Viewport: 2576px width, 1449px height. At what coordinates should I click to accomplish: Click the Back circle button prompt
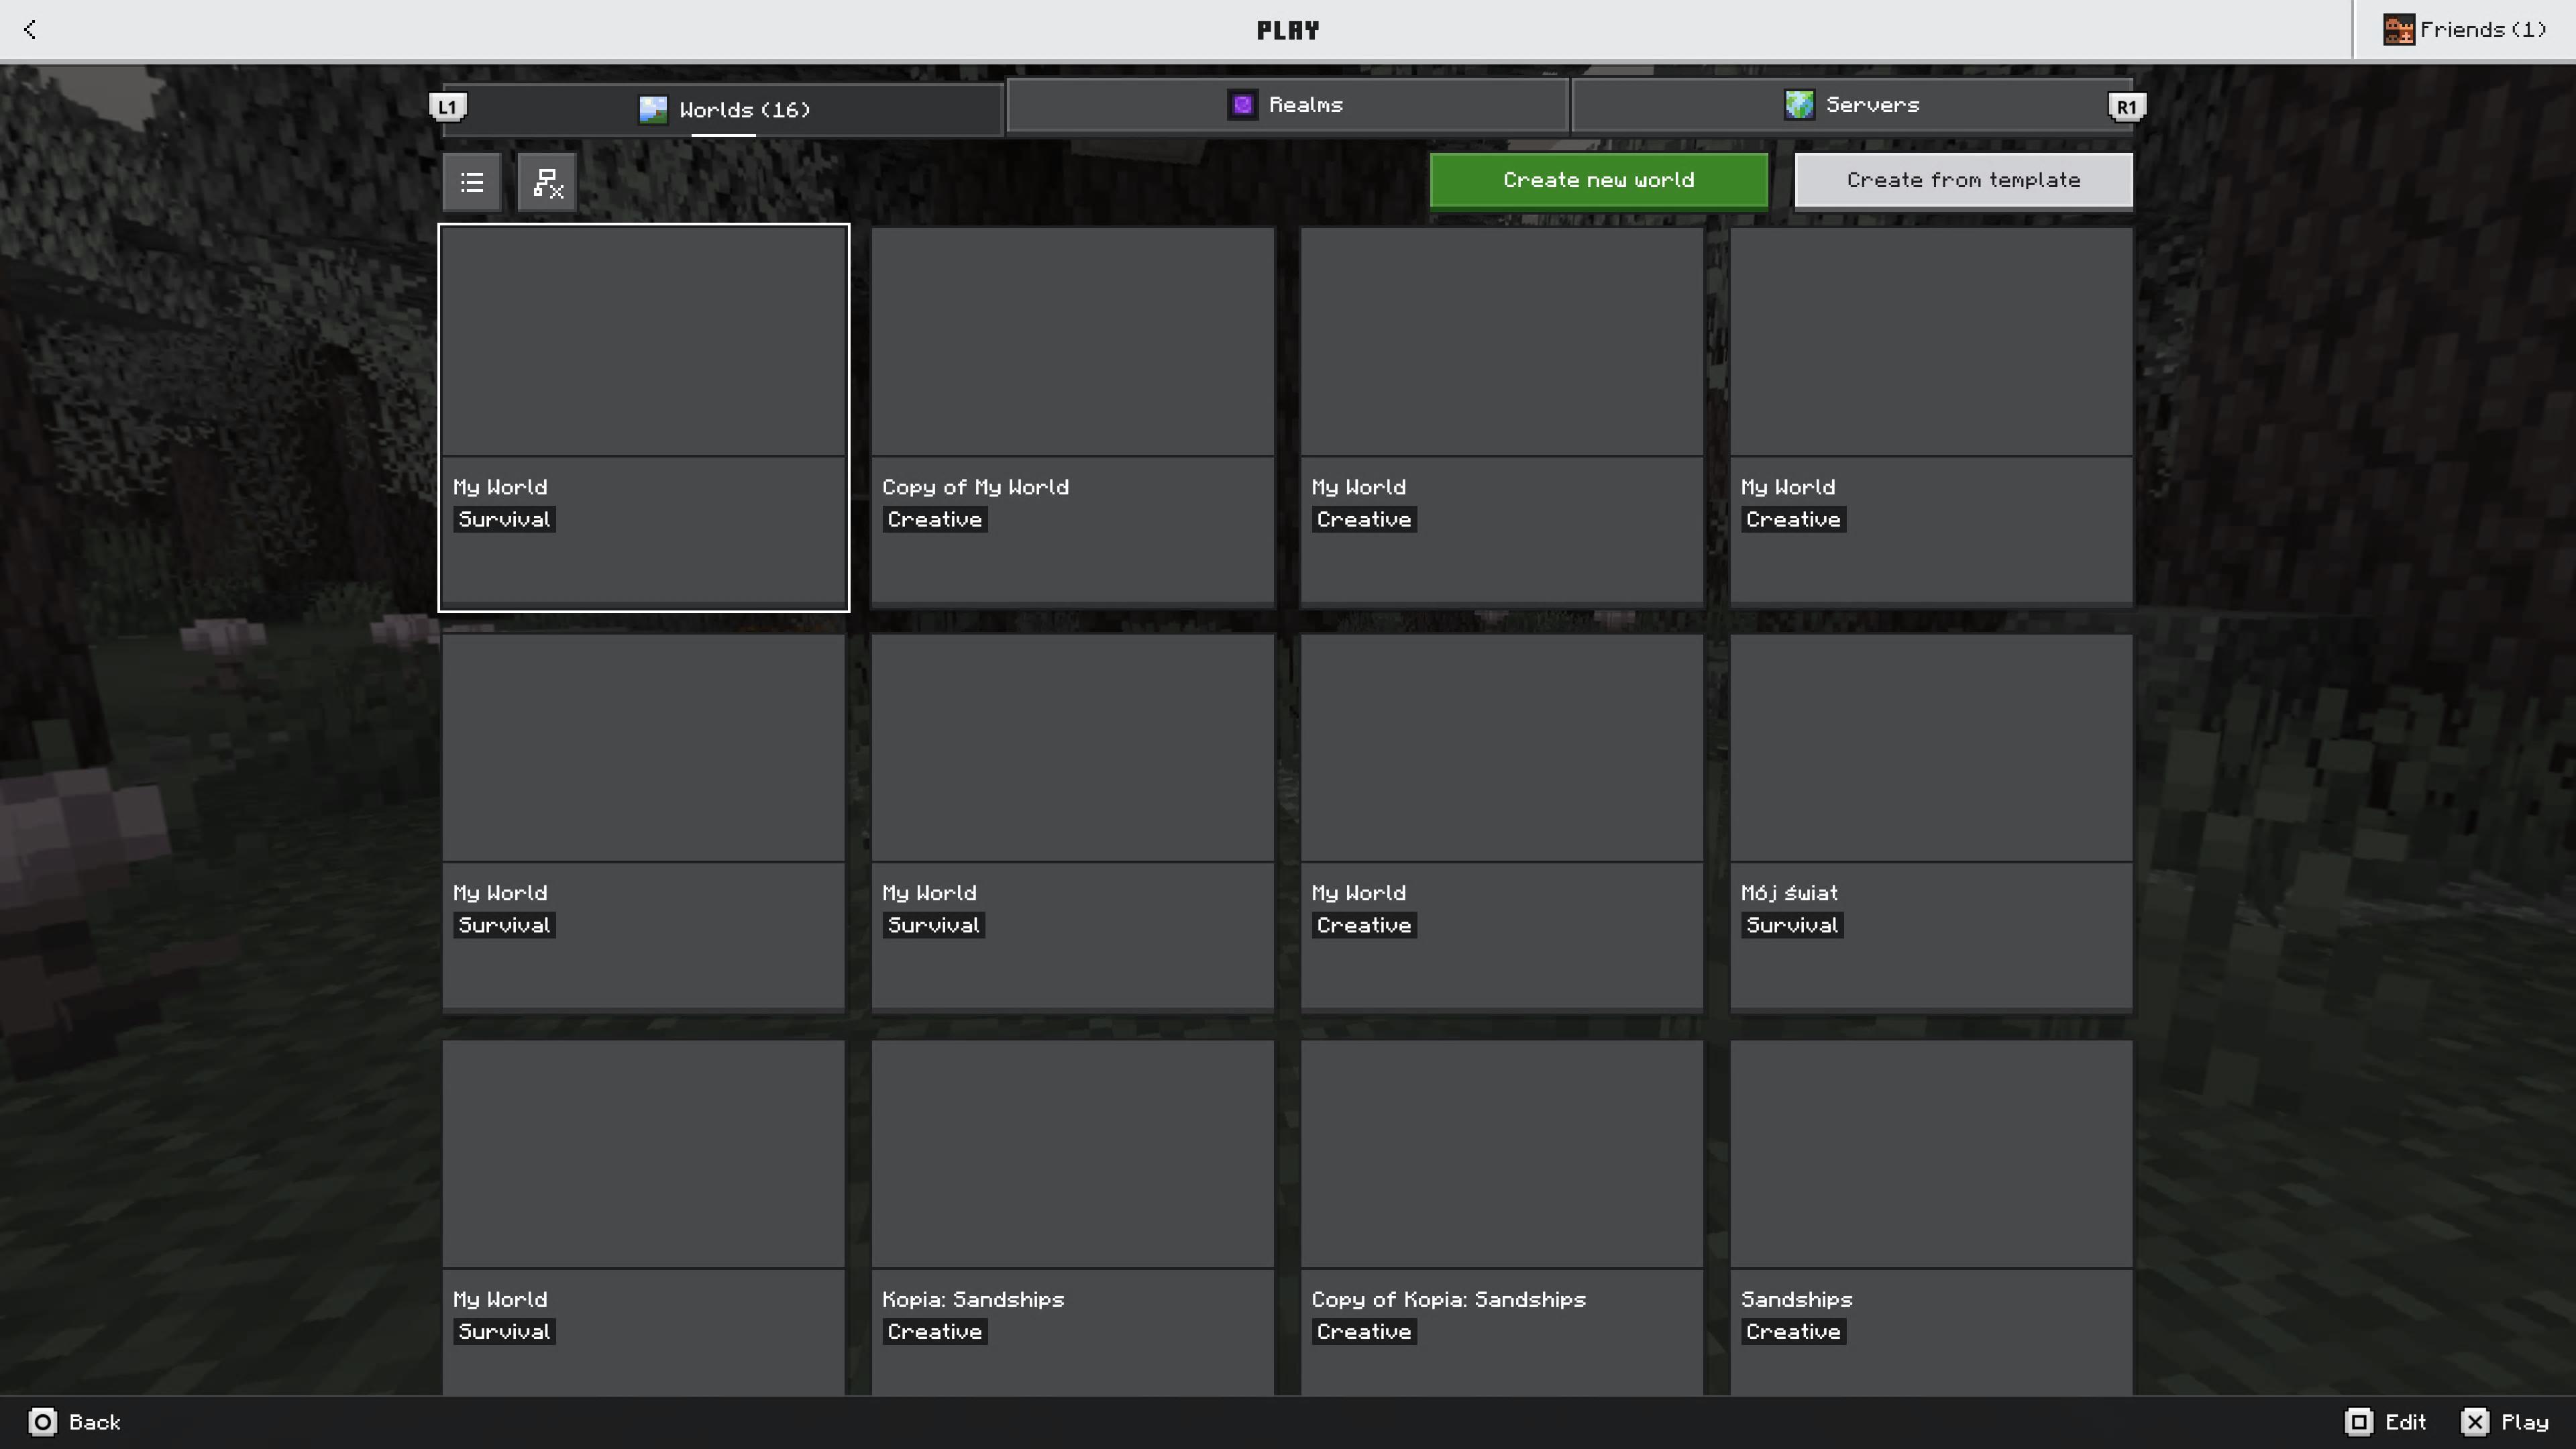click(42, 1421)
